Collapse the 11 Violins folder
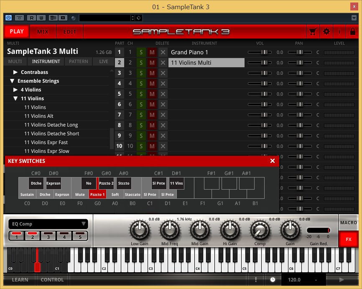 pyautogui.click(x=15, y=99)
